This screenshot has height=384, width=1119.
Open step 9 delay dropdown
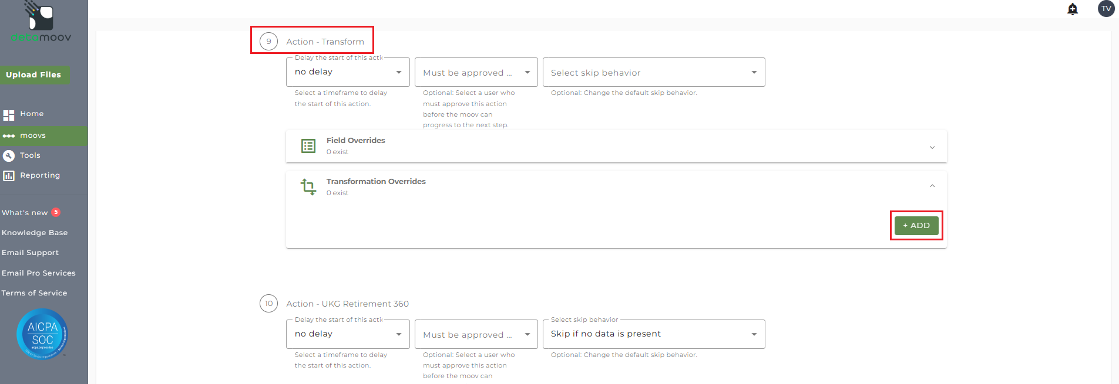(348, 72)
